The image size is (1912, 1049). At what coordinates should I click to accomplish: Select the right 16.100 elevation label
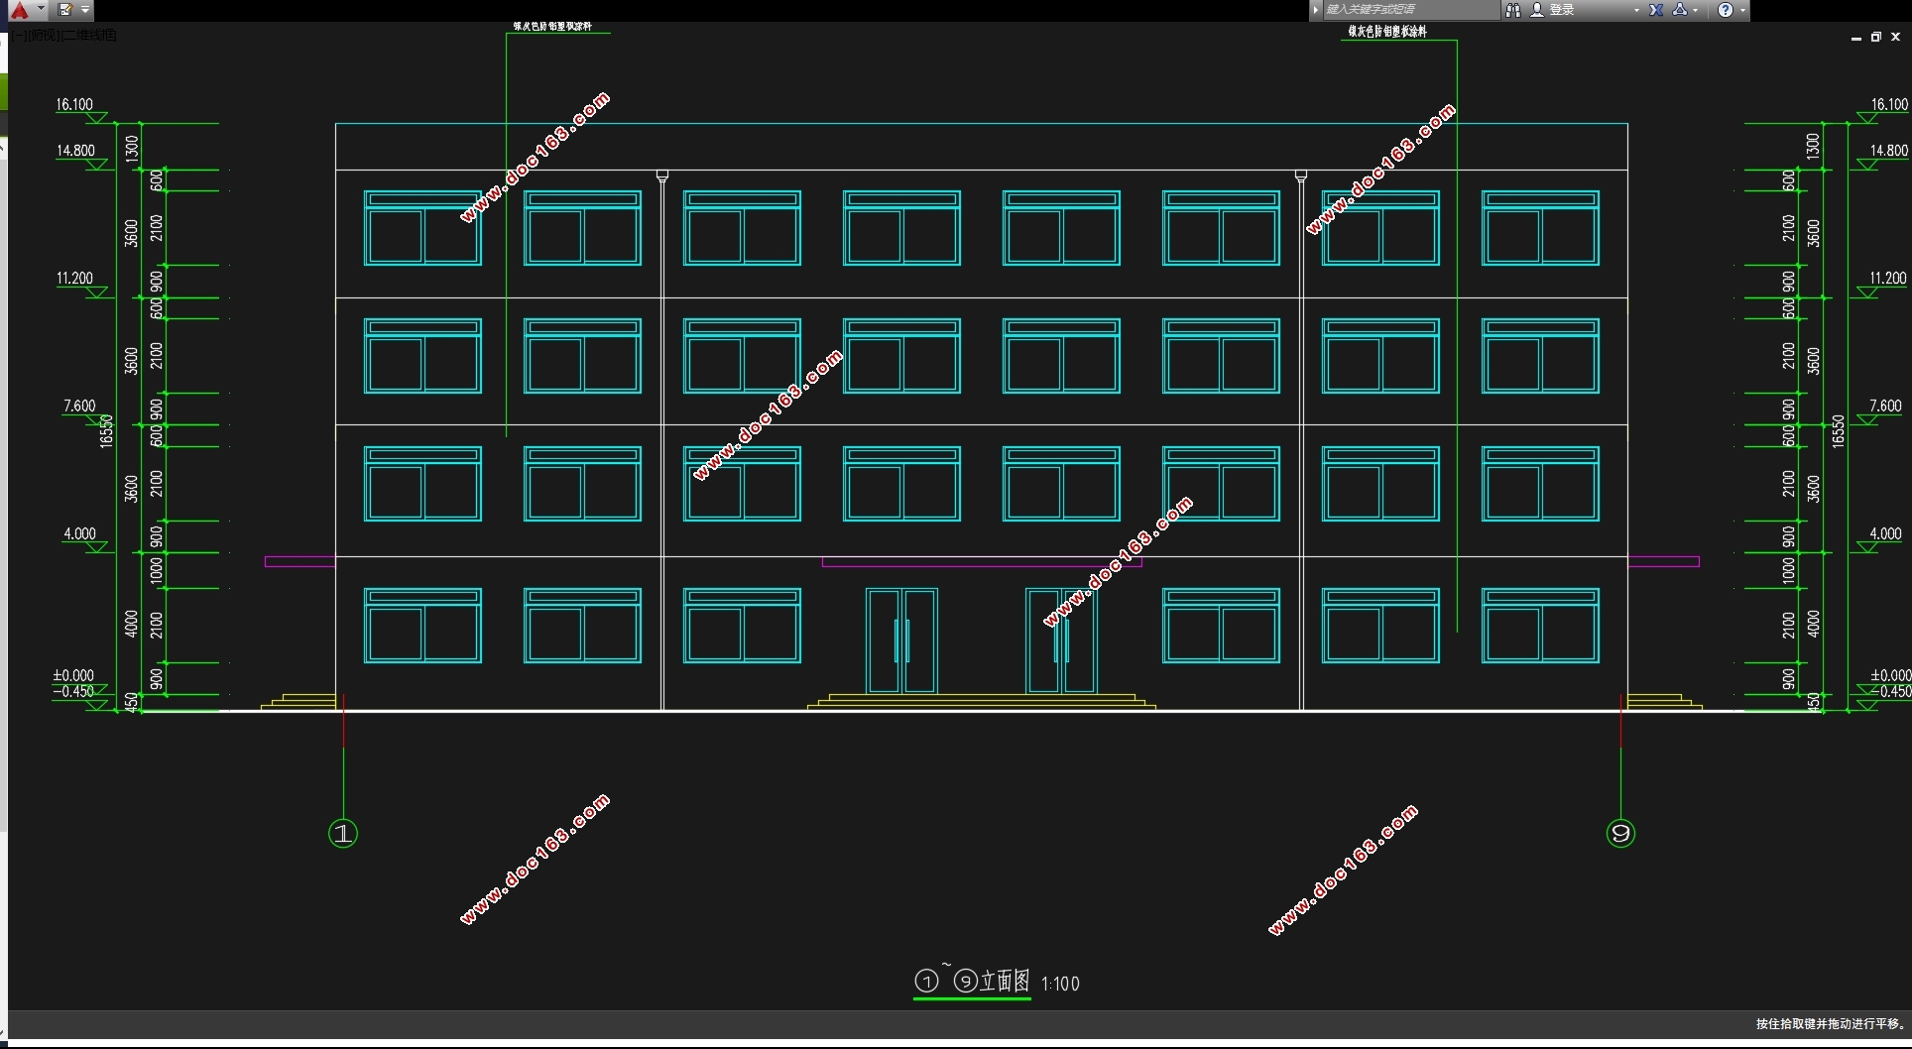1889,104
